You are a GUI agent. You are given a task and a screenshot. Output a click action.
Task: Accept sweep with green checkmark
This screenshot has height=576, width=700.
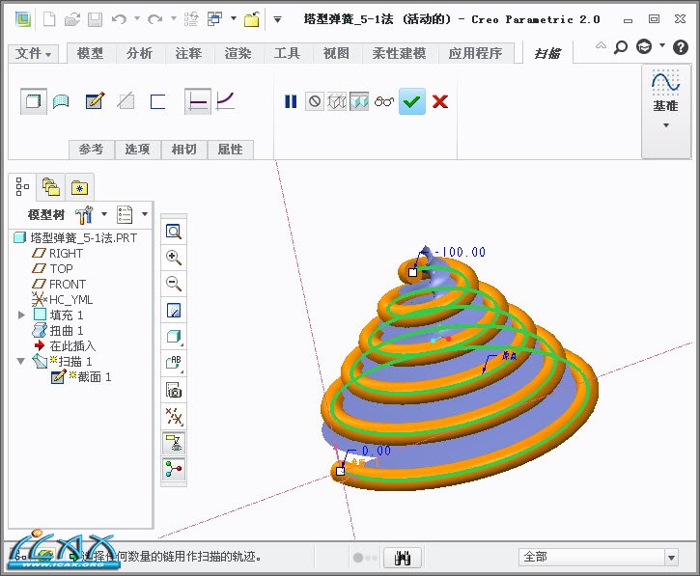[x=411, y=101]
